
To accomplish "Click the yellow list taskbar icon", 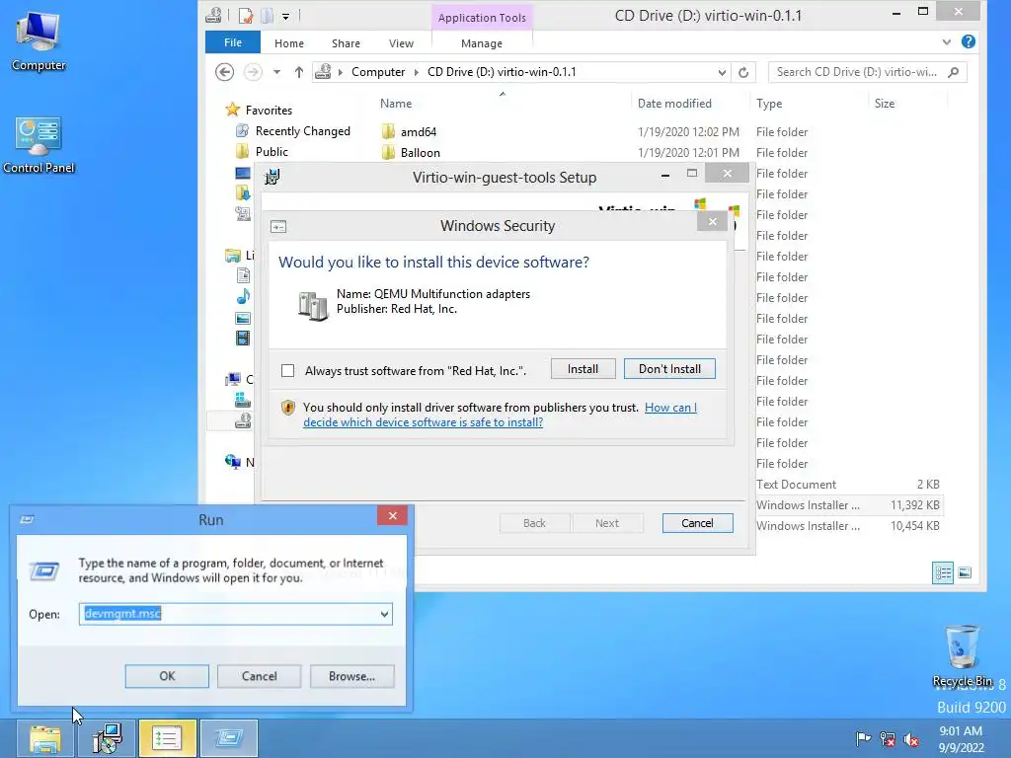I will point(167,738).
